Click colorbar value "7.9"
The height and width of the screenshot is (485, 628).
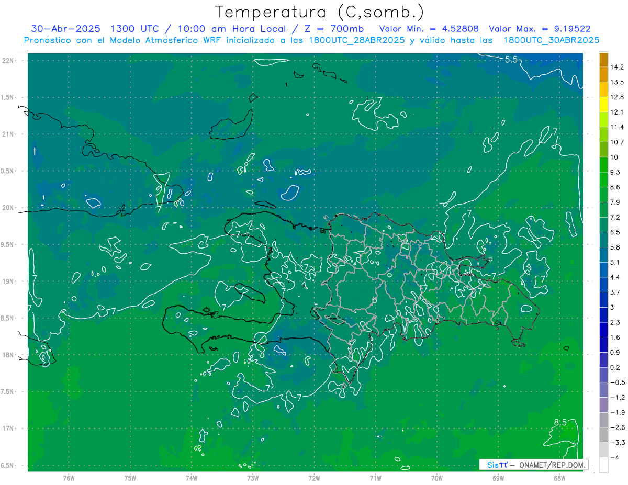[615, 202]
